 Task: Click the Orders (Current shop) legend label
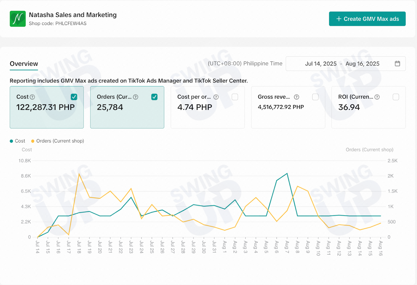(x=60, y=141)
